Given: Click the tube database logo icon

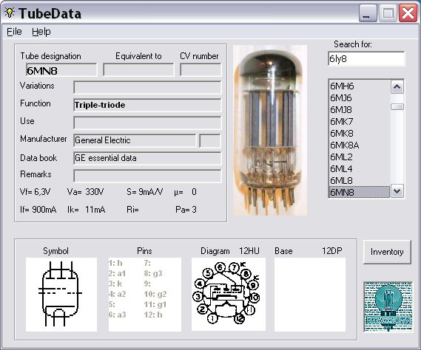Looking at the screenshot, I should click(x=388, y=306).
